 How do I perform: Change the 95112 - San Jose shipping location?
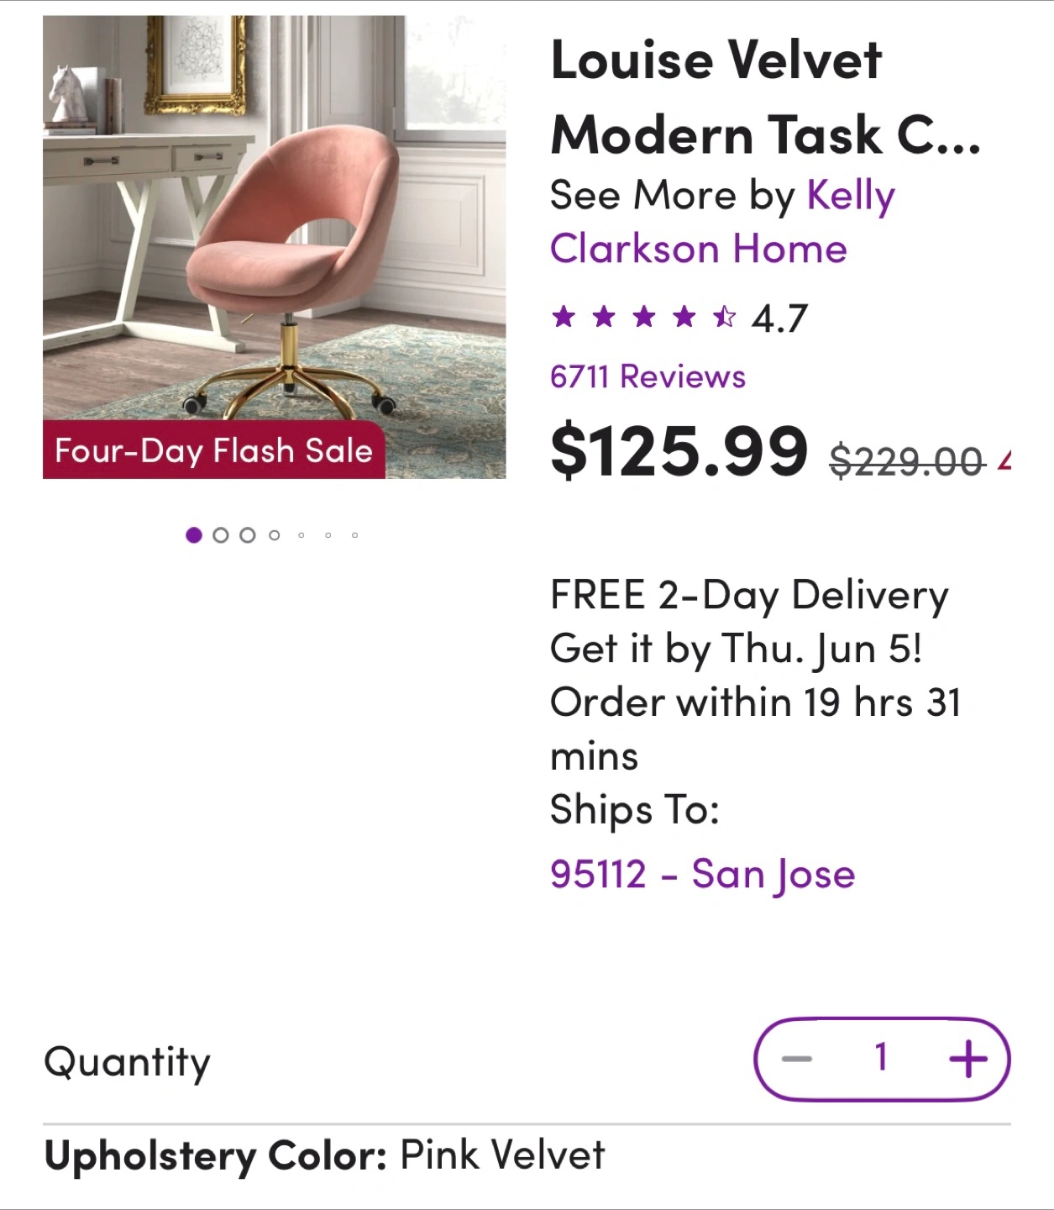(x=702, y=874)
